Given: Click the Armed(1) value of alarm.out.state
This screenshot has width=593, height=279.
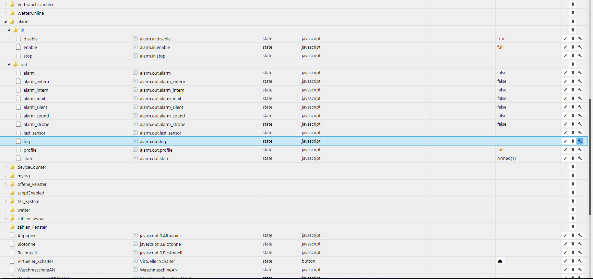Looking at the screenshot, I should point(506,158).
